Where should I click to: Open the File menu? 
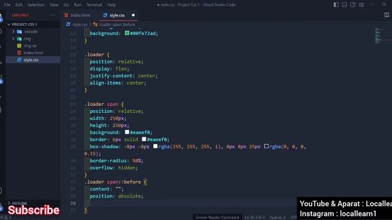point(7,5)
